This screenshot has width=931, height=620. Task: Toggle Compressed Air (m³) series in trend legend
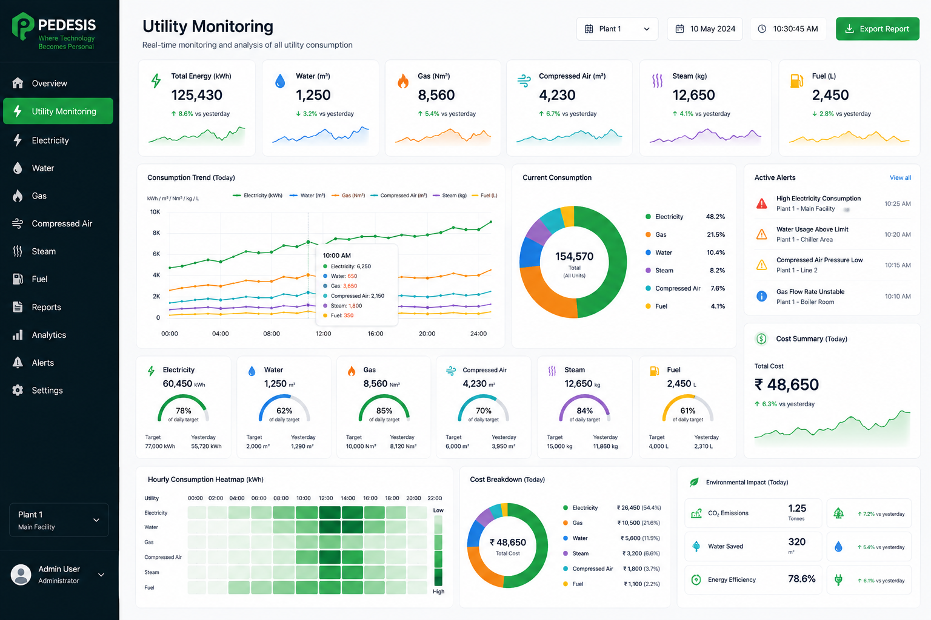399,196
